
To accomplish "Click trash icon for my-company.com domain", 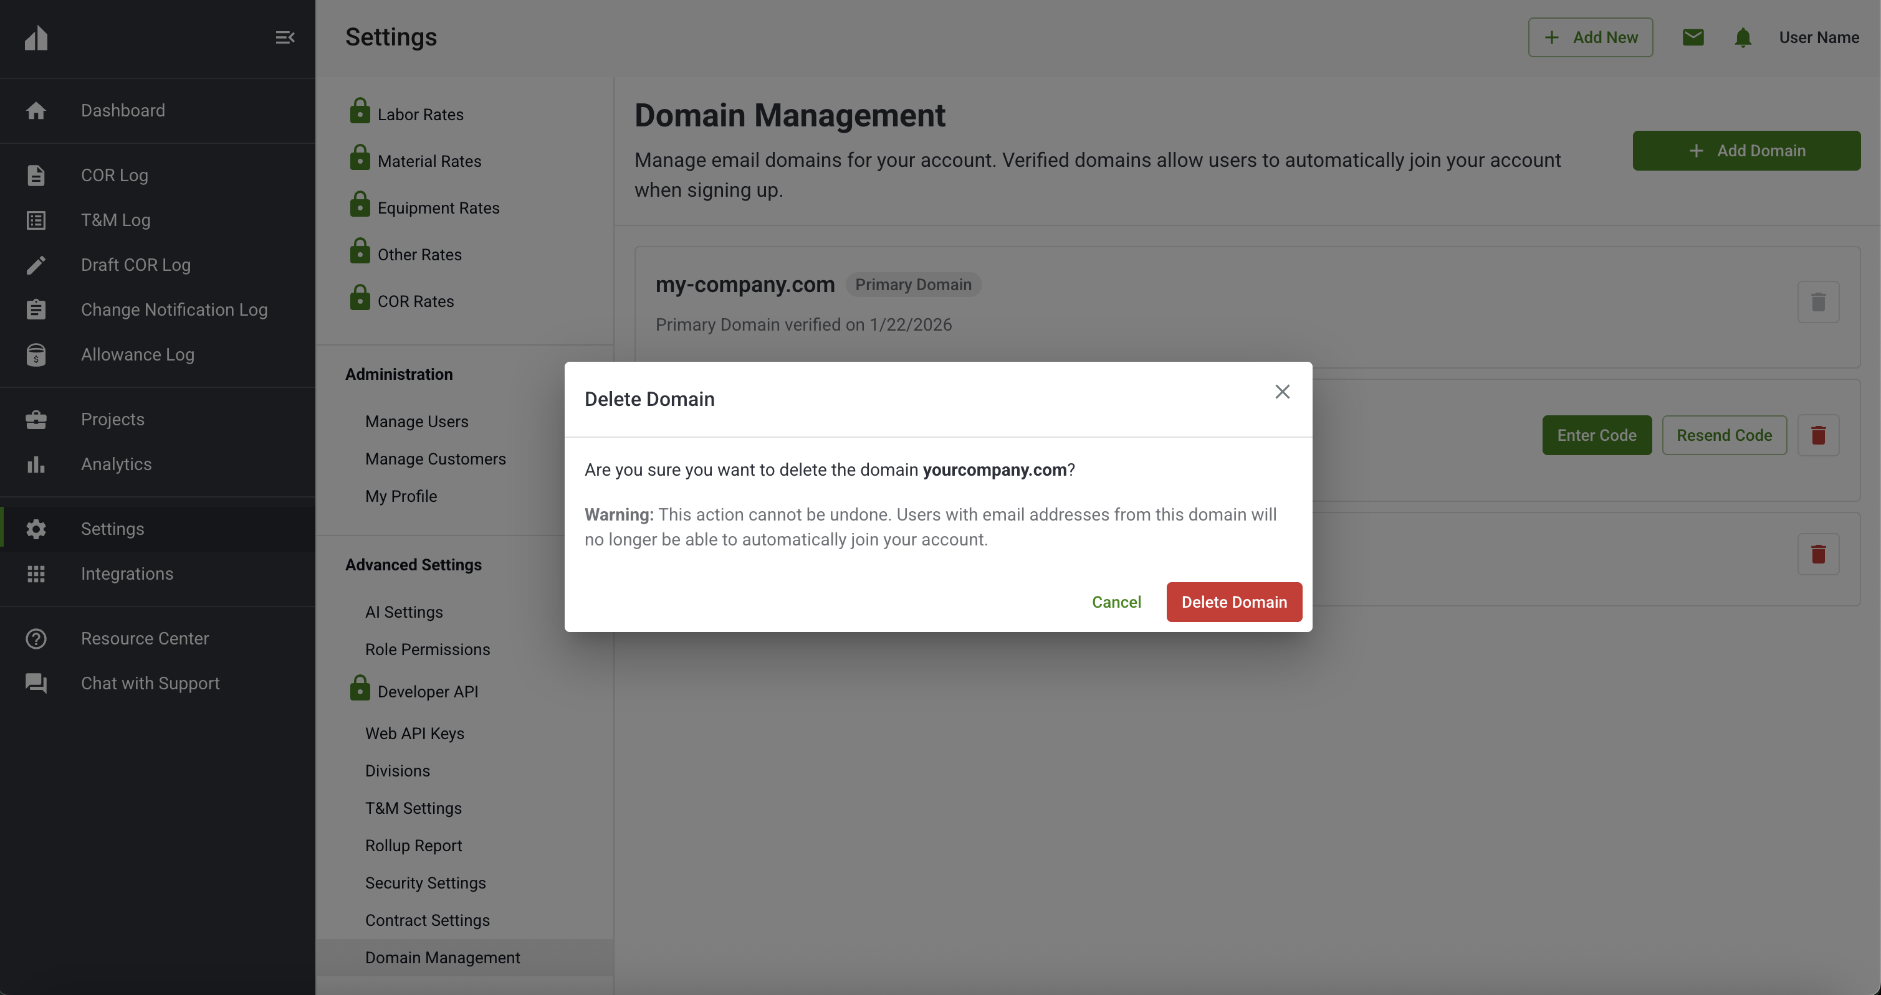I will pyautogui.click(x=1817, y=301).
